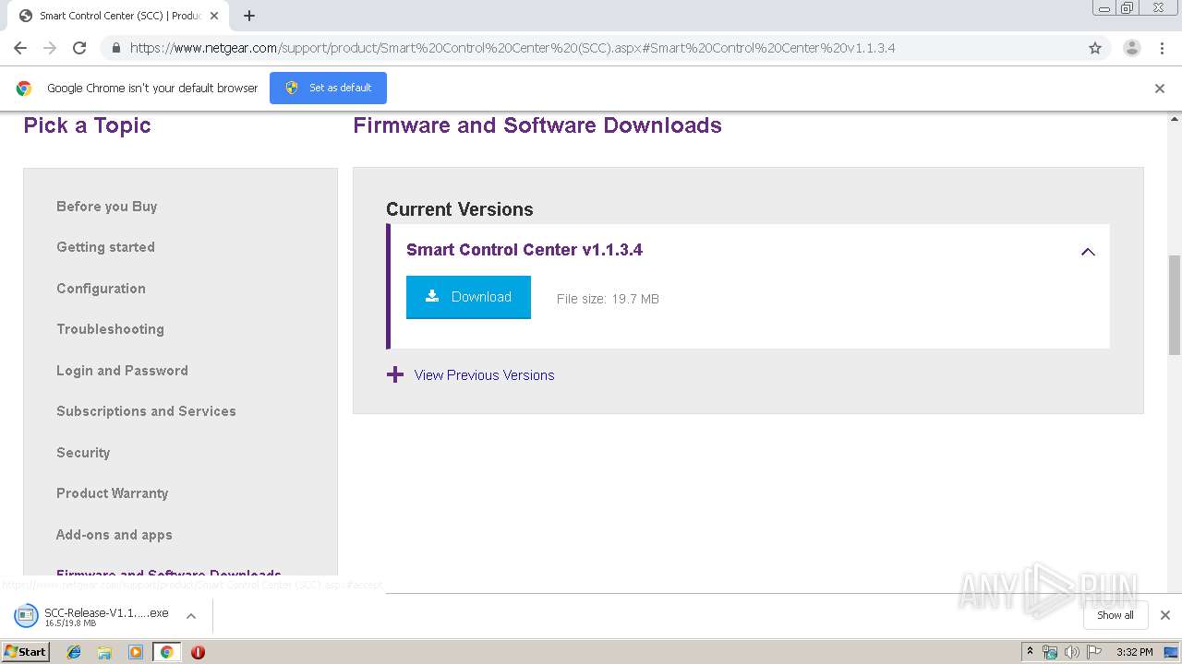Click the padlock site info icon

pyautogui.click(x=116, y=48)
